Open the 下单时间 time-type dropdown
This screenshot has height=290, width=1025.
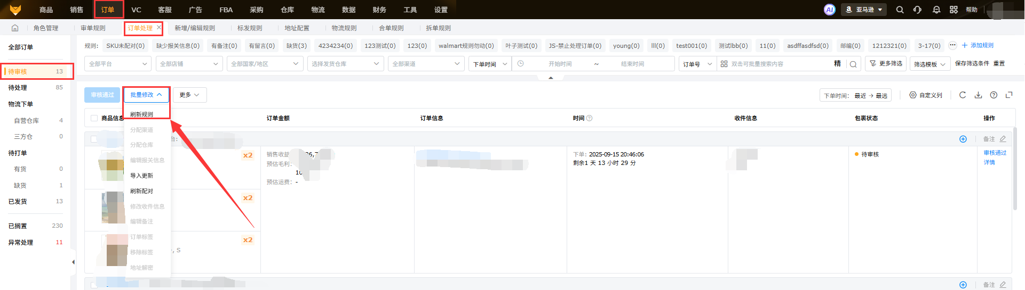490,64
